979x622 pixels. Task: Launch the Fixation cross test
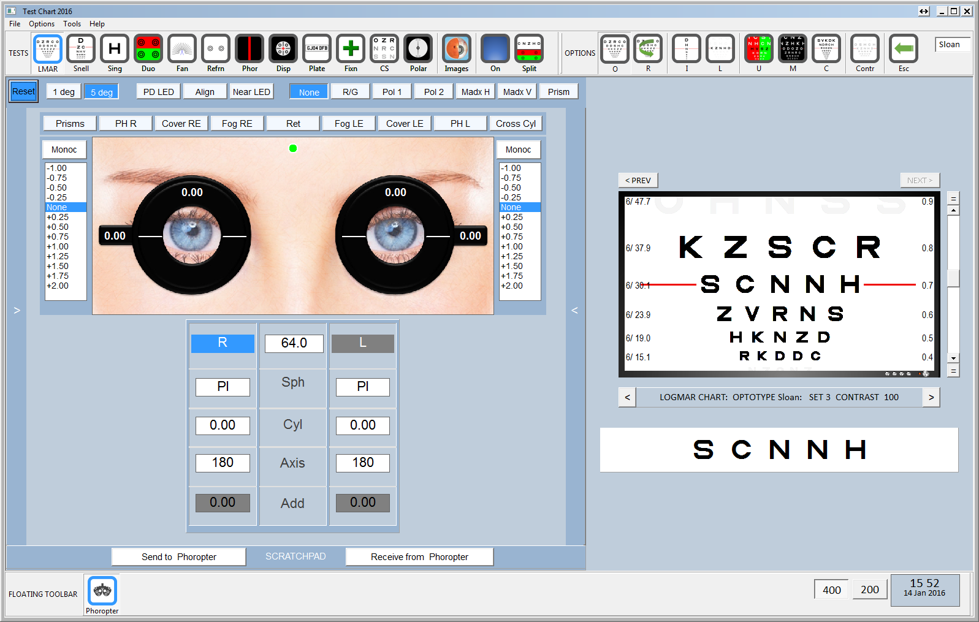[x=351, y=49]
